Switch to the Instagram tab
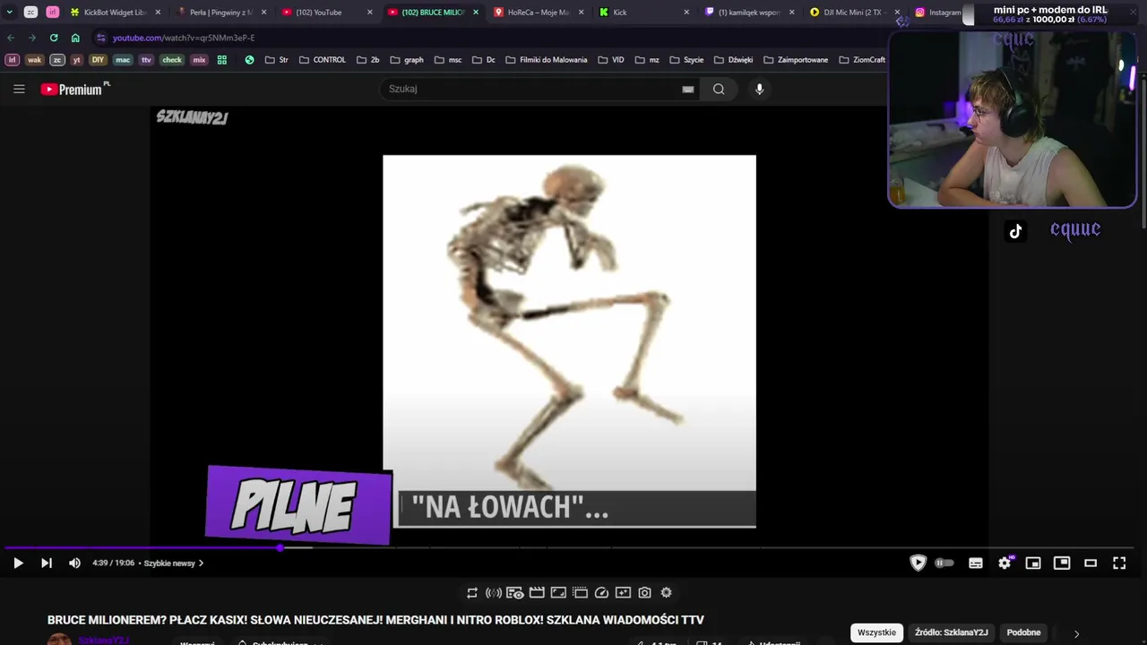Image resolution: width=1147 pixels, height=645 pixels. pyautogui.click(x=938, y=13)
